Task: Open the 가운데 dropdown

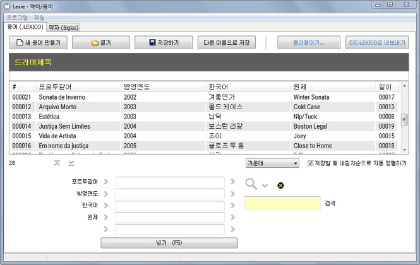Action: pyautogui.click(x=272, y=163)
